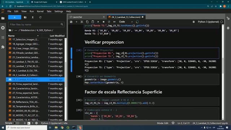Open the property inspector gears icon
This screenshot has width=231, height=130.
228,18
